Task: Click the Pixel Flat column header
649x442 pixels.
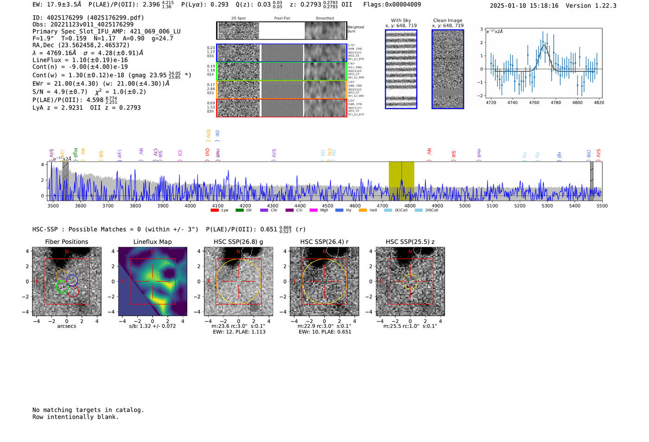Action: tap(282, 19)
